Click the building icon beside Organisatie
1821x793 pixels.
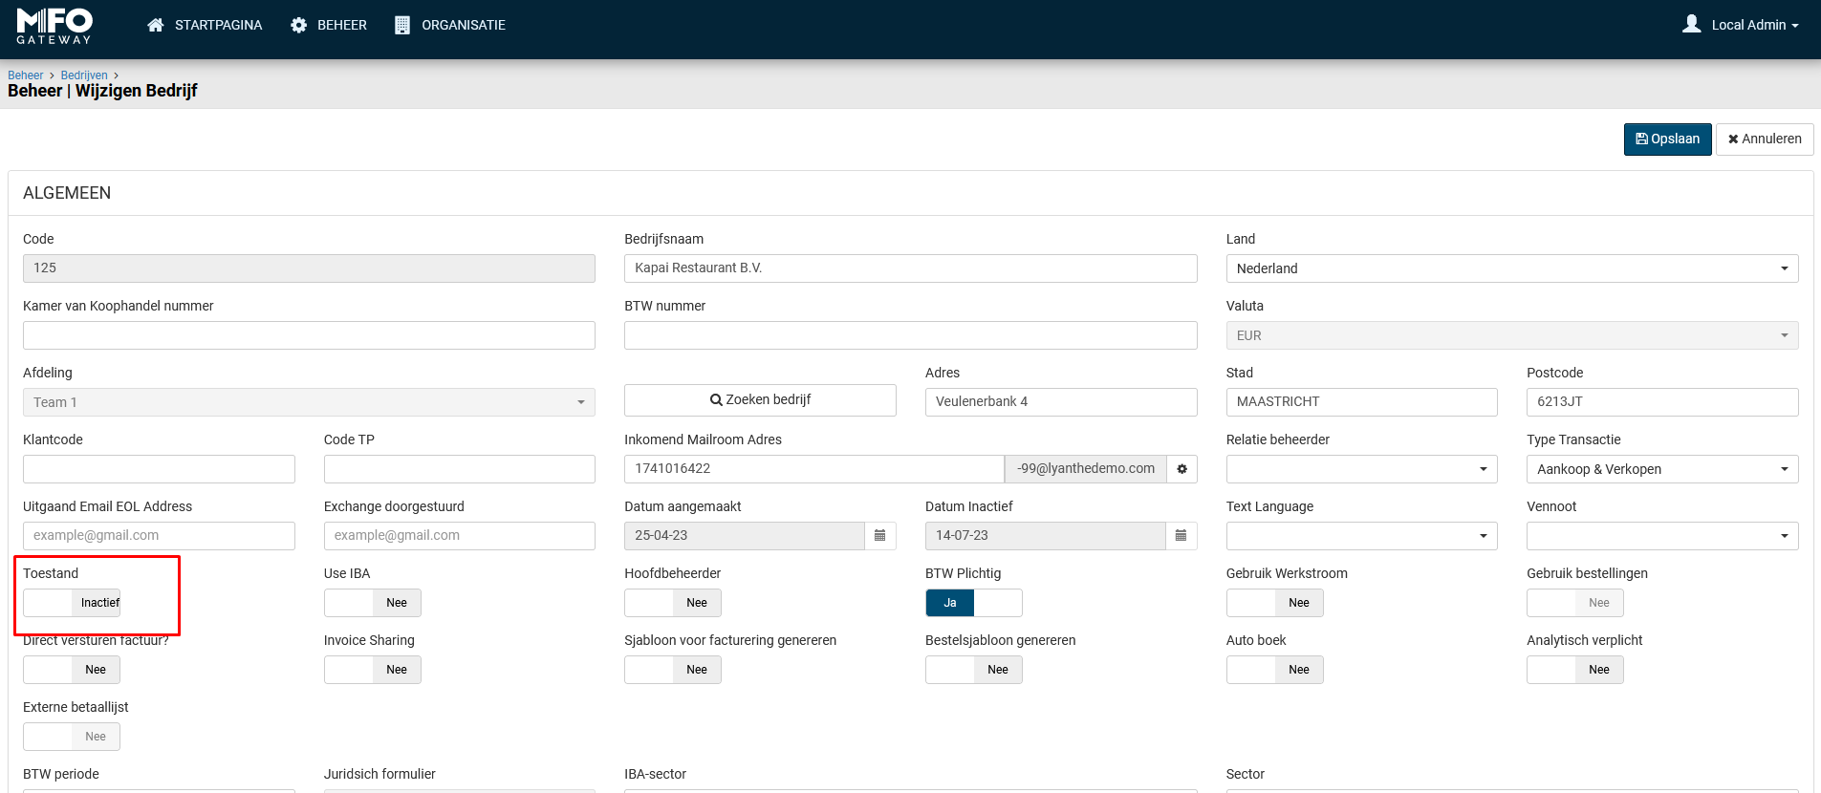tap(402, 25)
